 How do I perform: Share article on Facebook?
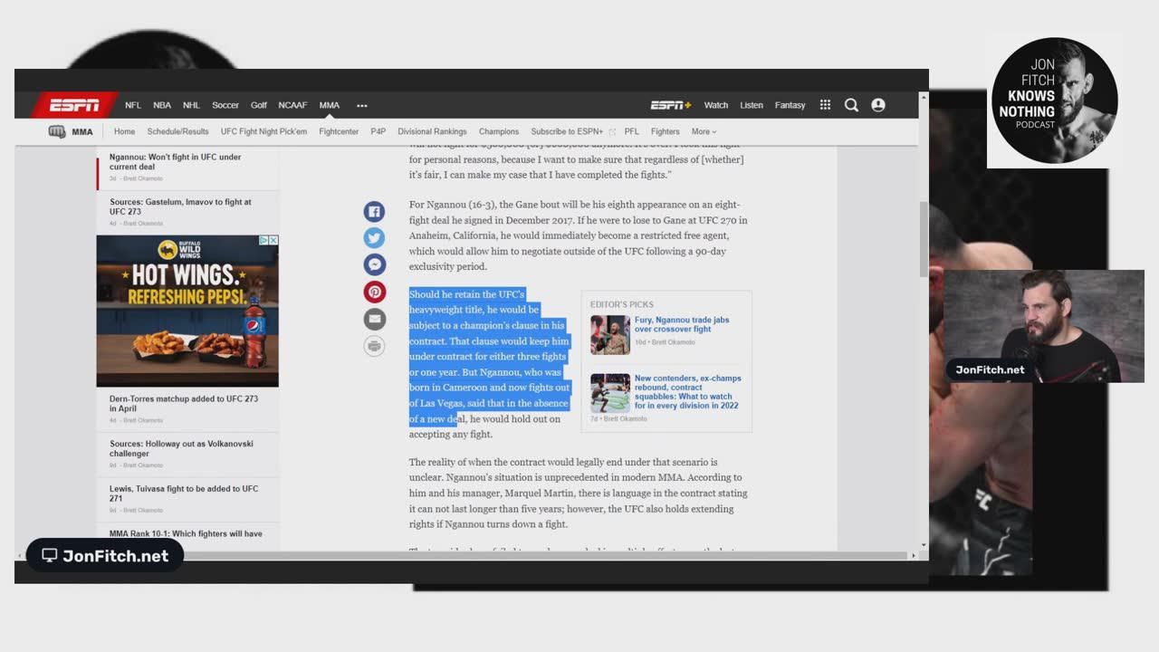[x=375, y=212]
